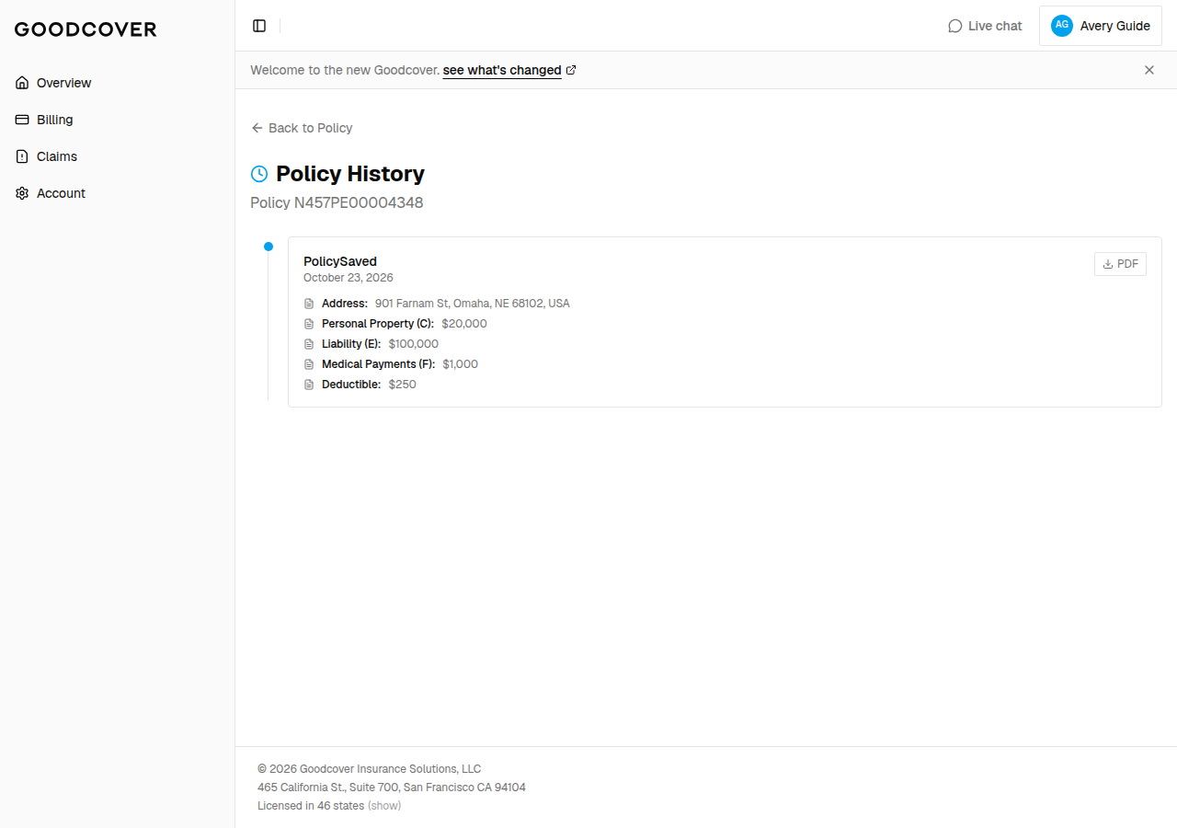Navigate to Account settings
This screenshot has width=1177, height=828.
(x=117, y=193)
